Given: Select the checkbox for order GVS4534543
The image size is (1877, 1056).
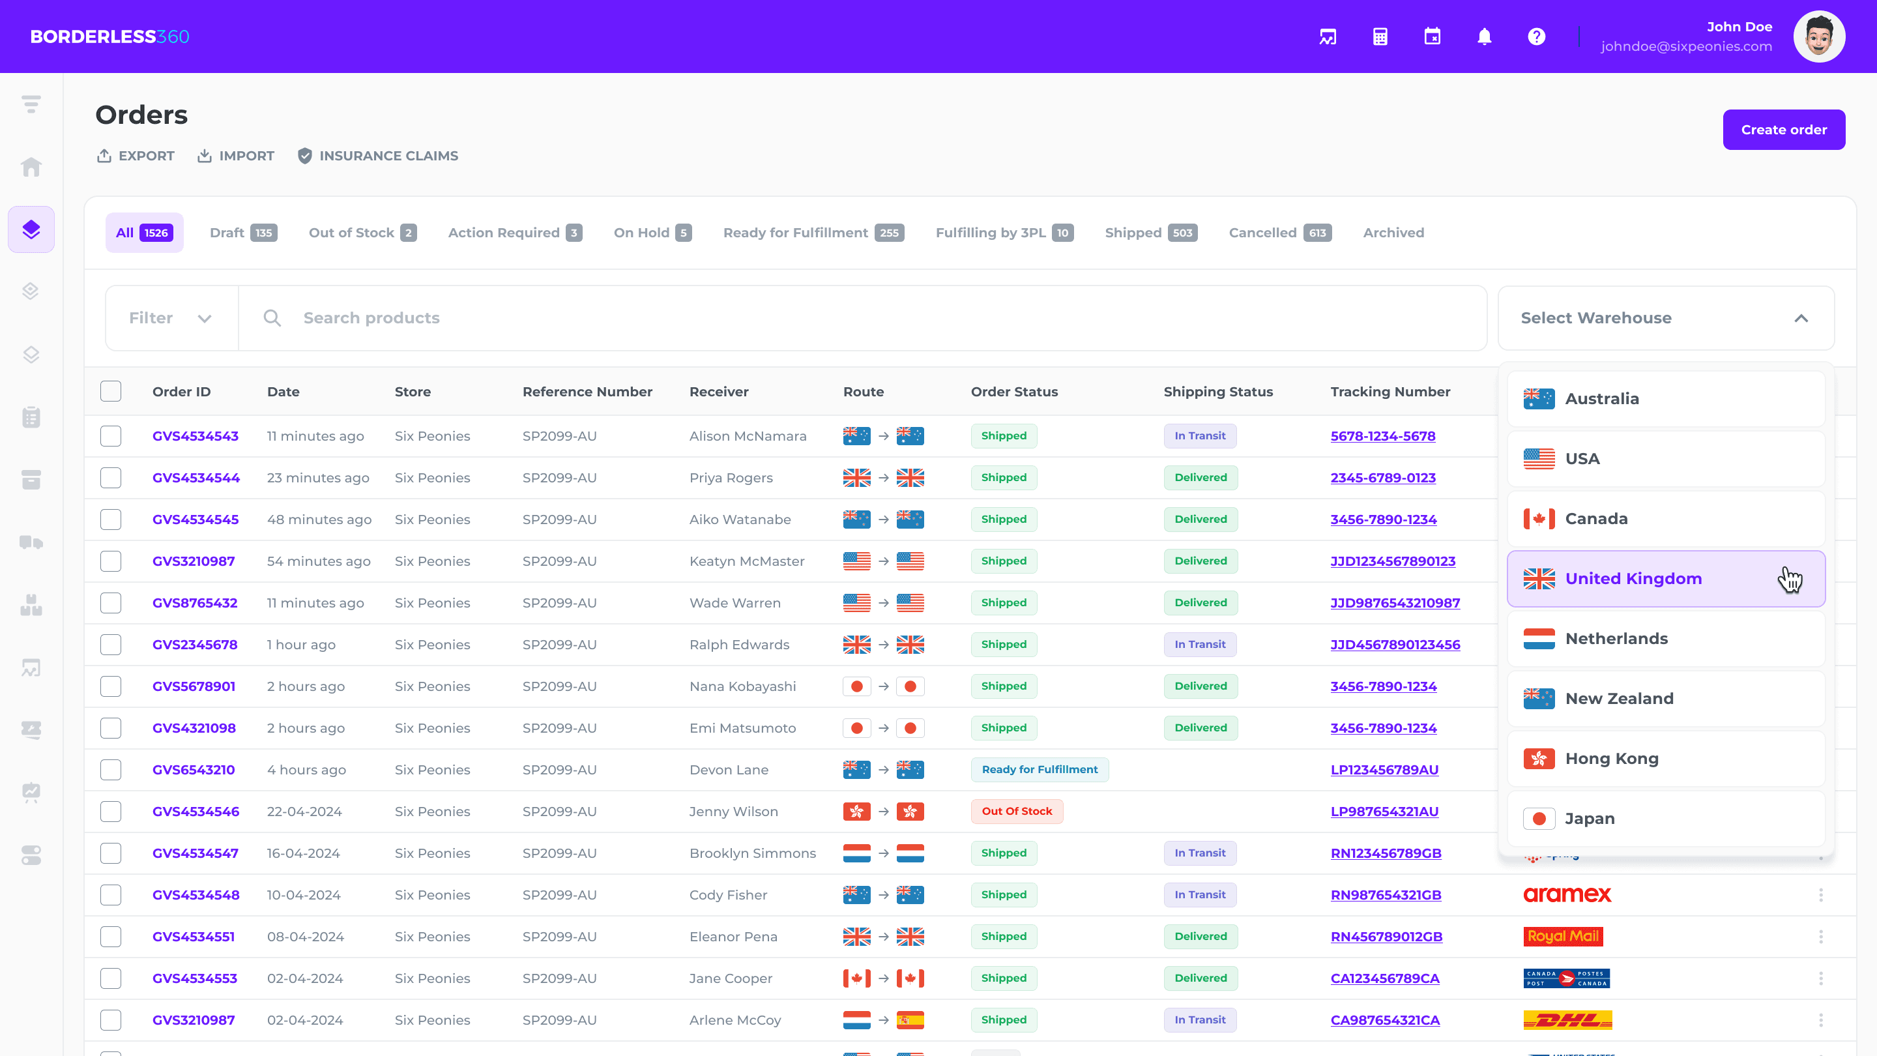Looking at the screenshot, I should (x=111, y=436).
